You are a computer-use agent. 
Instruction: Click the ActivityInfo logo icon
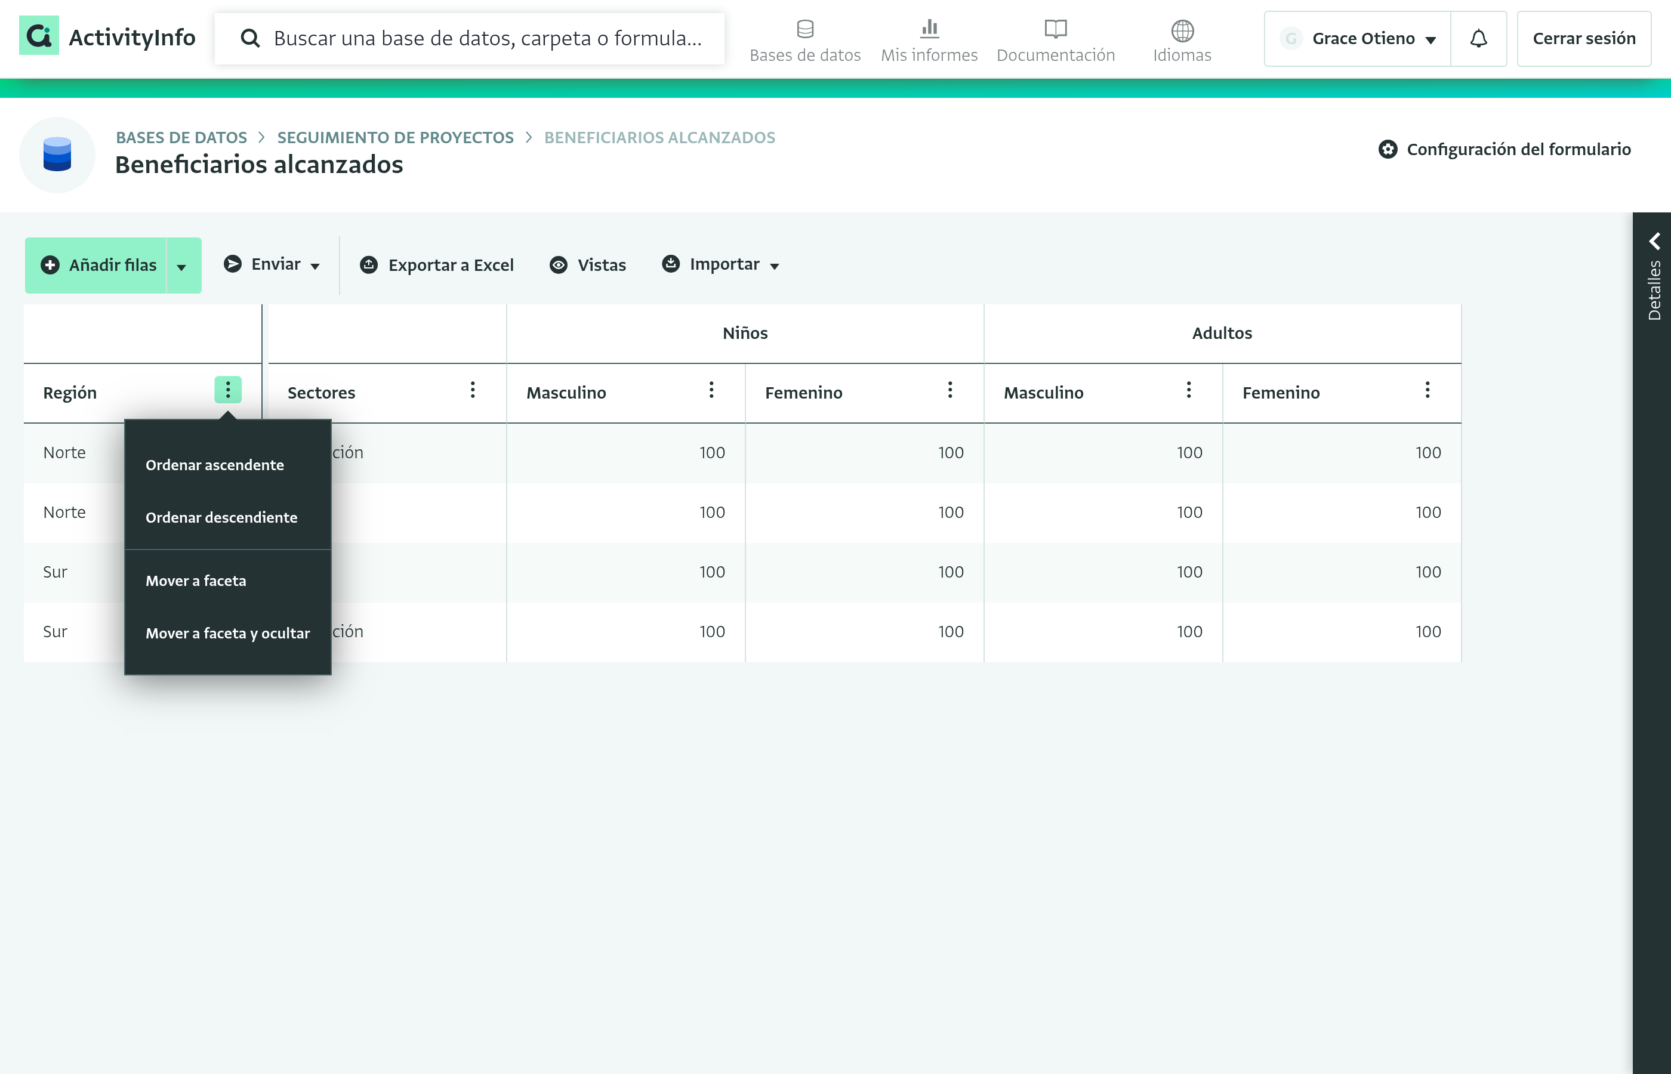pyautogui.click(x=39, y=36)
